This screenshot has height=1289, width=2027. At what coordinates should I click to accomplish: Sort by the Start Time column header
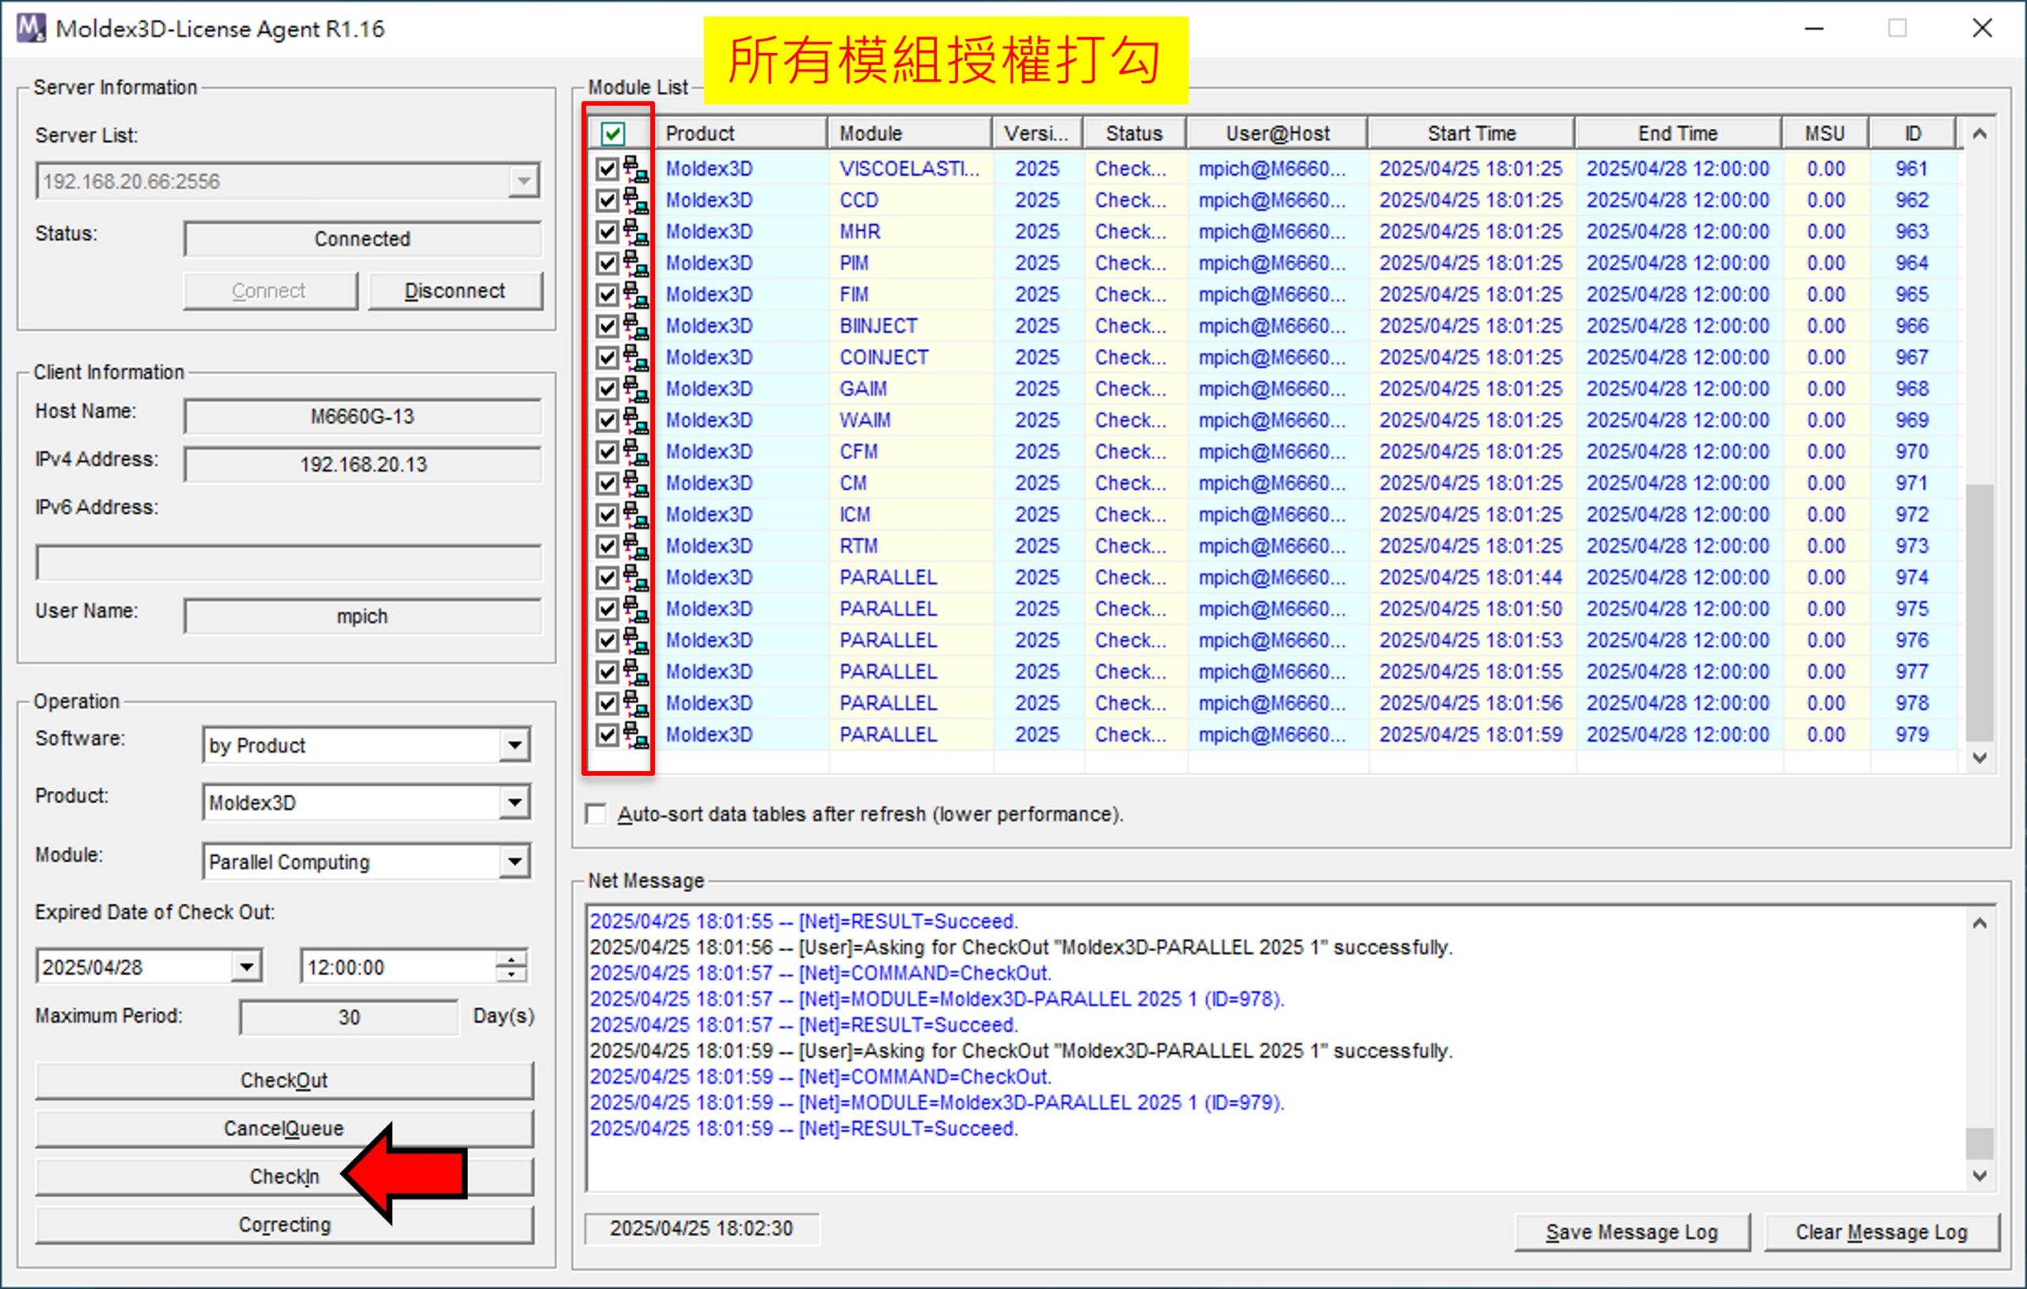1471,133
